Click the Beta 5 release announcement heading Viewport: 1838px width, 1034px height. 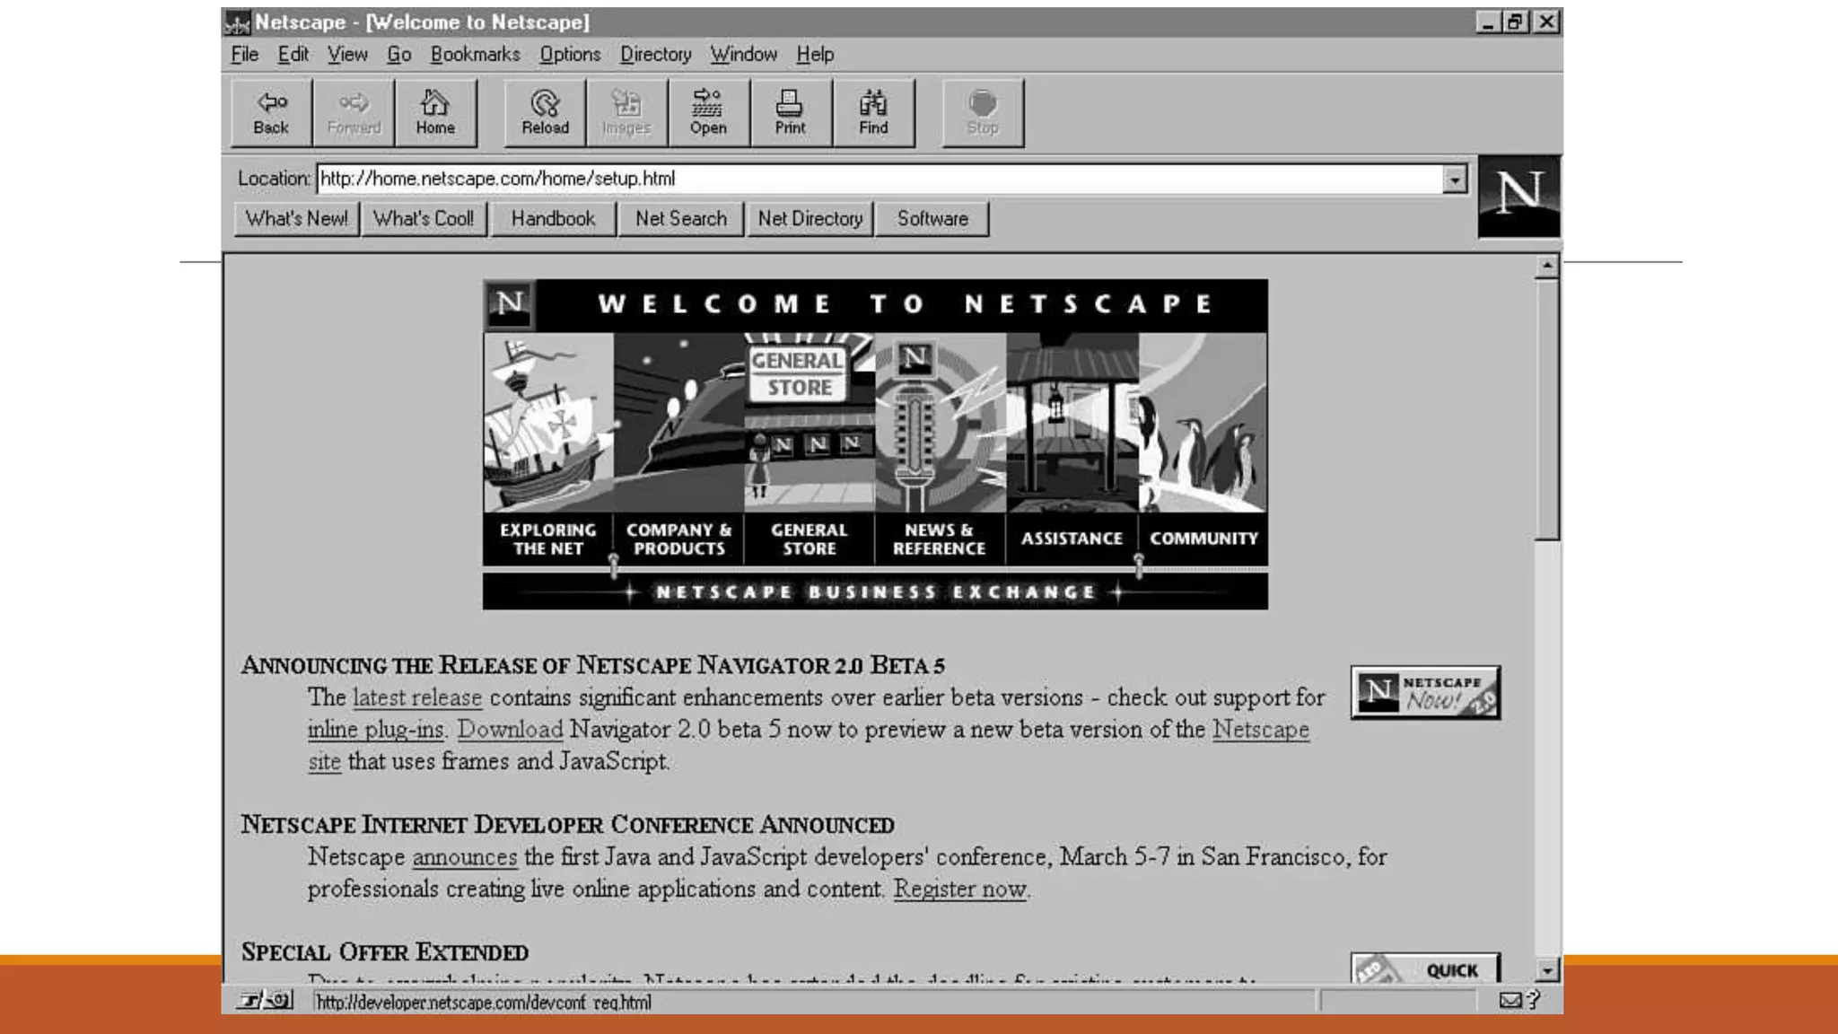click(x=592, y=665)
